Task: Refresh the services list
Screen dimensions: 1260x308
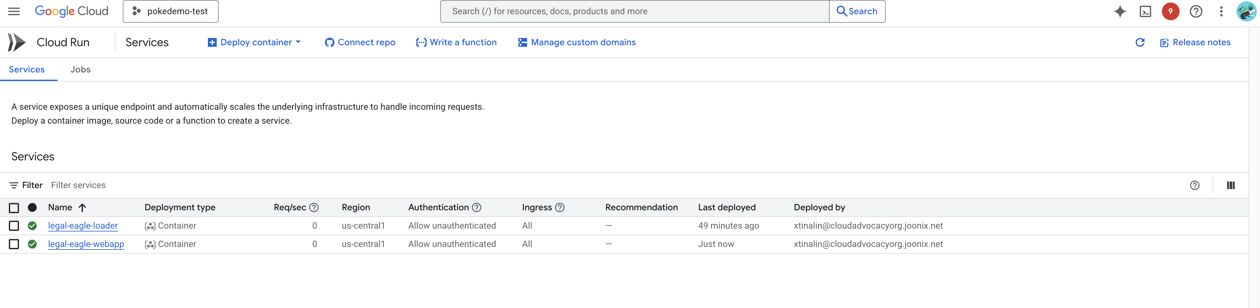Action: click(x=1140, y=43)
